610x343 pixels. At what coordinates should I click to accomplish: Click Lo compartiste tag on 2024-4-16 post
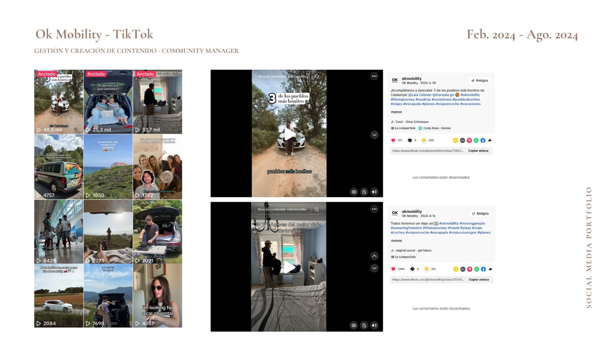pyautogui.click(x=403, y=257)
